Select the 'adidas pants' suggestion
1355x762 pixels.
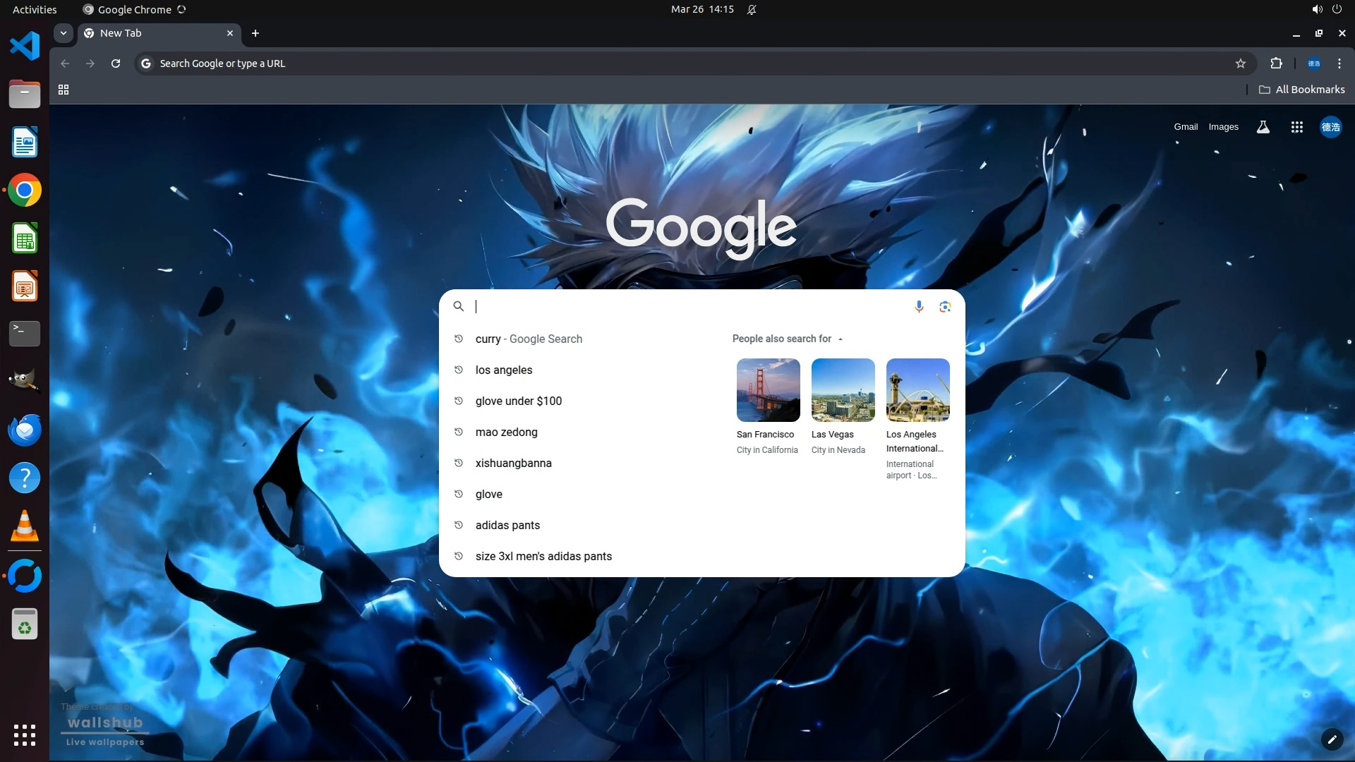[507, 526]
